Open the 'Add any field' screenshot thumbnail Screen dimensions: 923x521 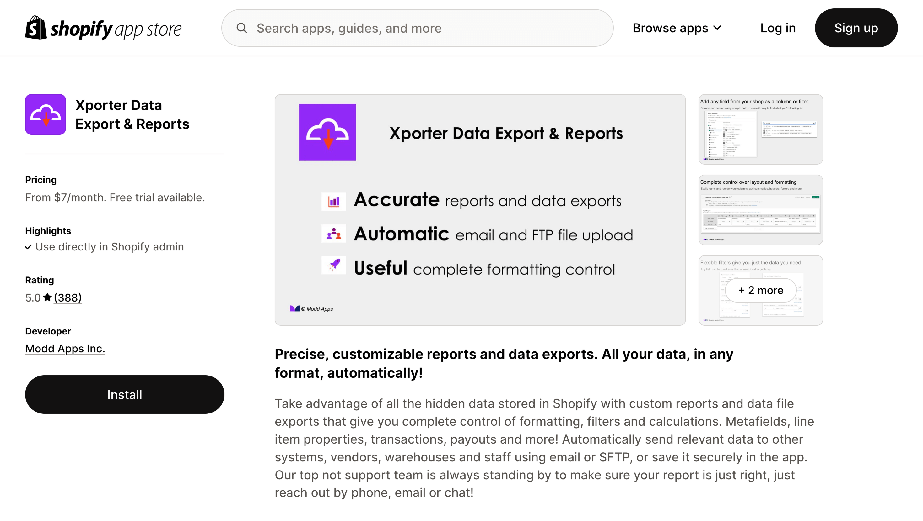760,129
